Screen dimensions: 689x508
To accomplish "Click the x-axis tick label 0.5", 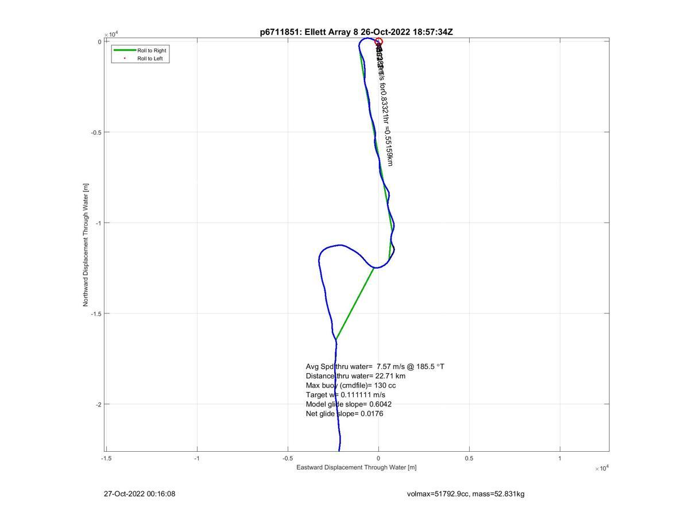I will coord(469,458).
